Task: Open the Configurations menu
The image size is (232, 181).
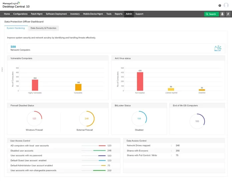Action: 20,14
